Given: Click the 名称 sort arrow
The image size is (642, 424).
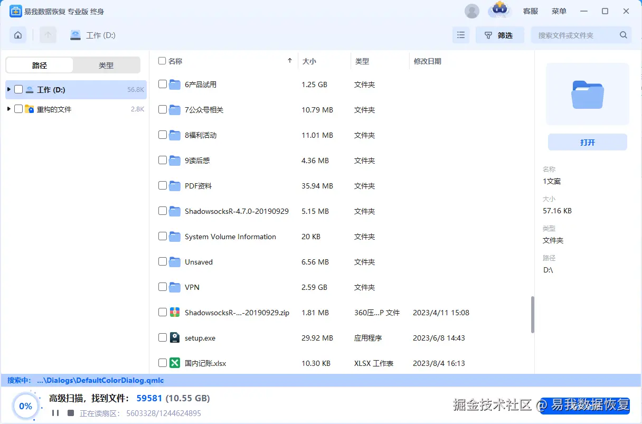Looking at the screenshot, I should (x=290, y=61).
